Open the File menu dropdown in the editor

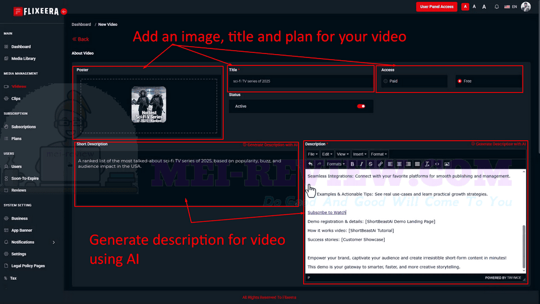pos(312,154)
